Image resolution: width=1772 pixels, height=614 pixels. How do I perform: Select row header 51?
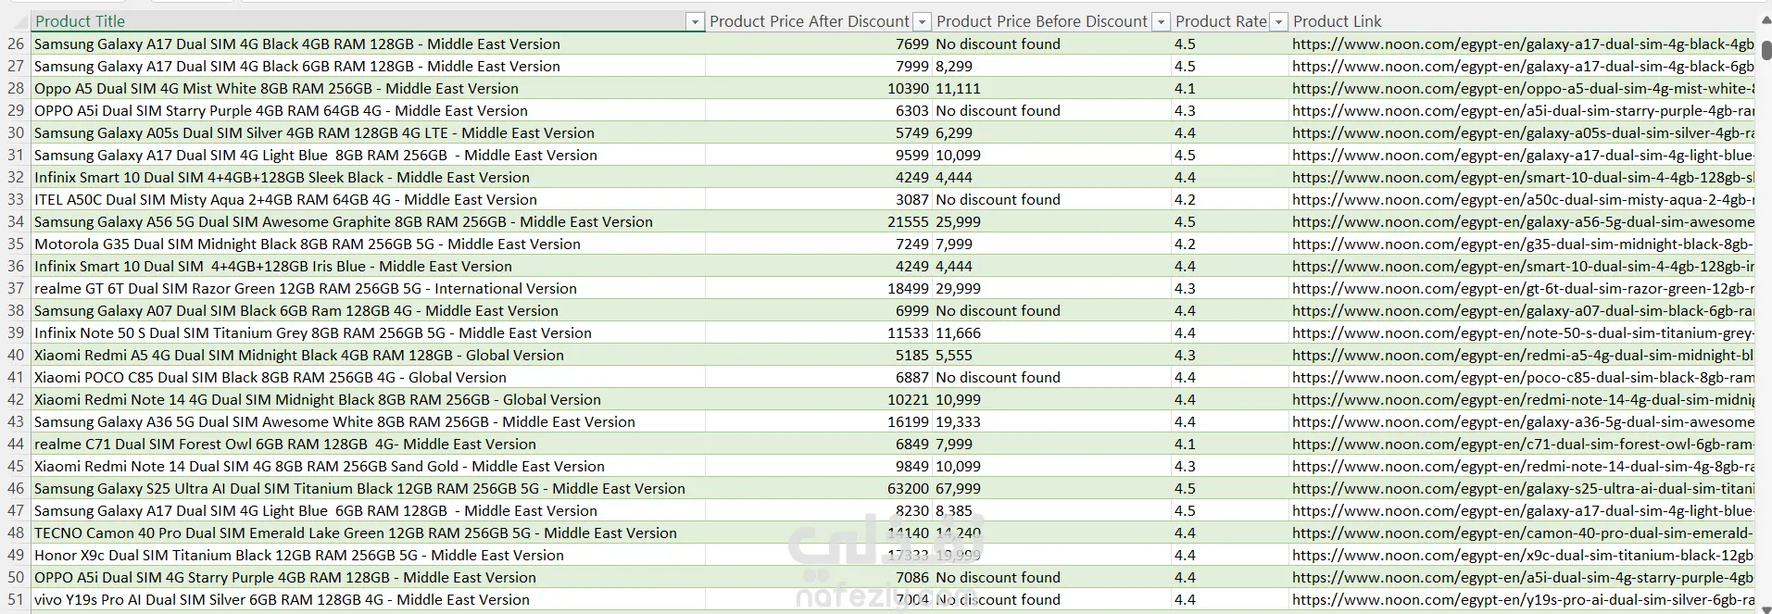(x=16, y=599)
